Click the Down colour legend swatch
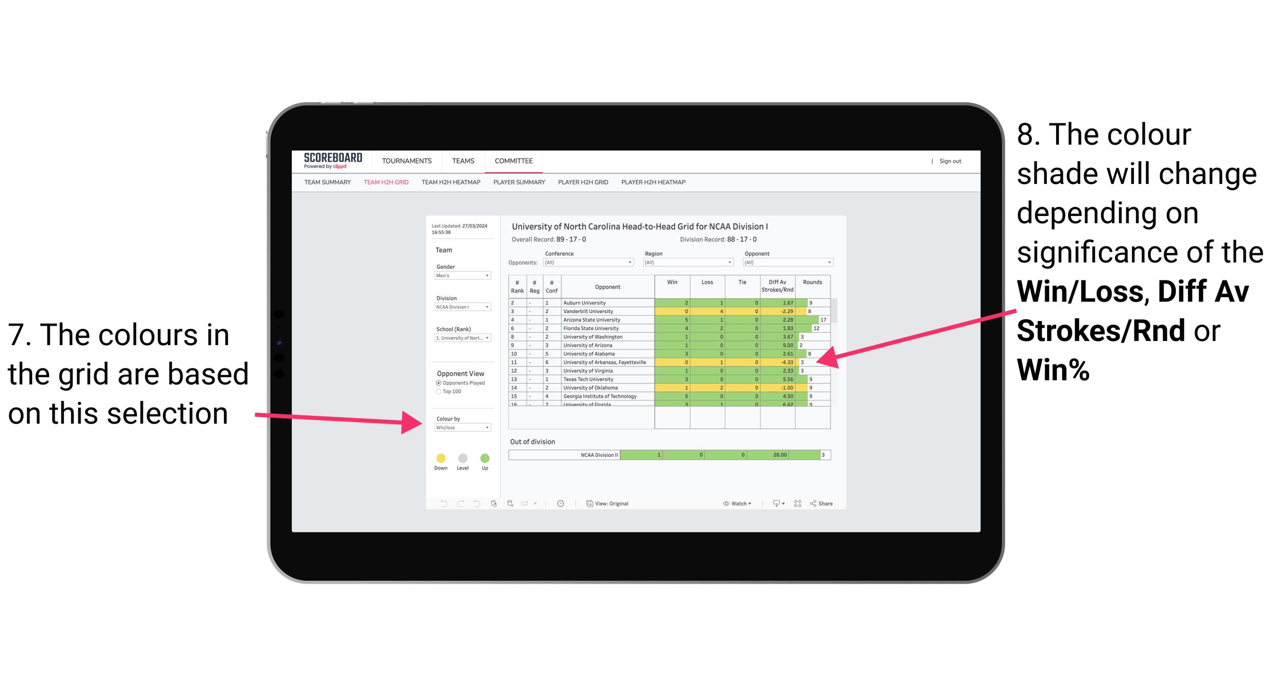The height and width of the screenshot is (682, 1268). 439,456
